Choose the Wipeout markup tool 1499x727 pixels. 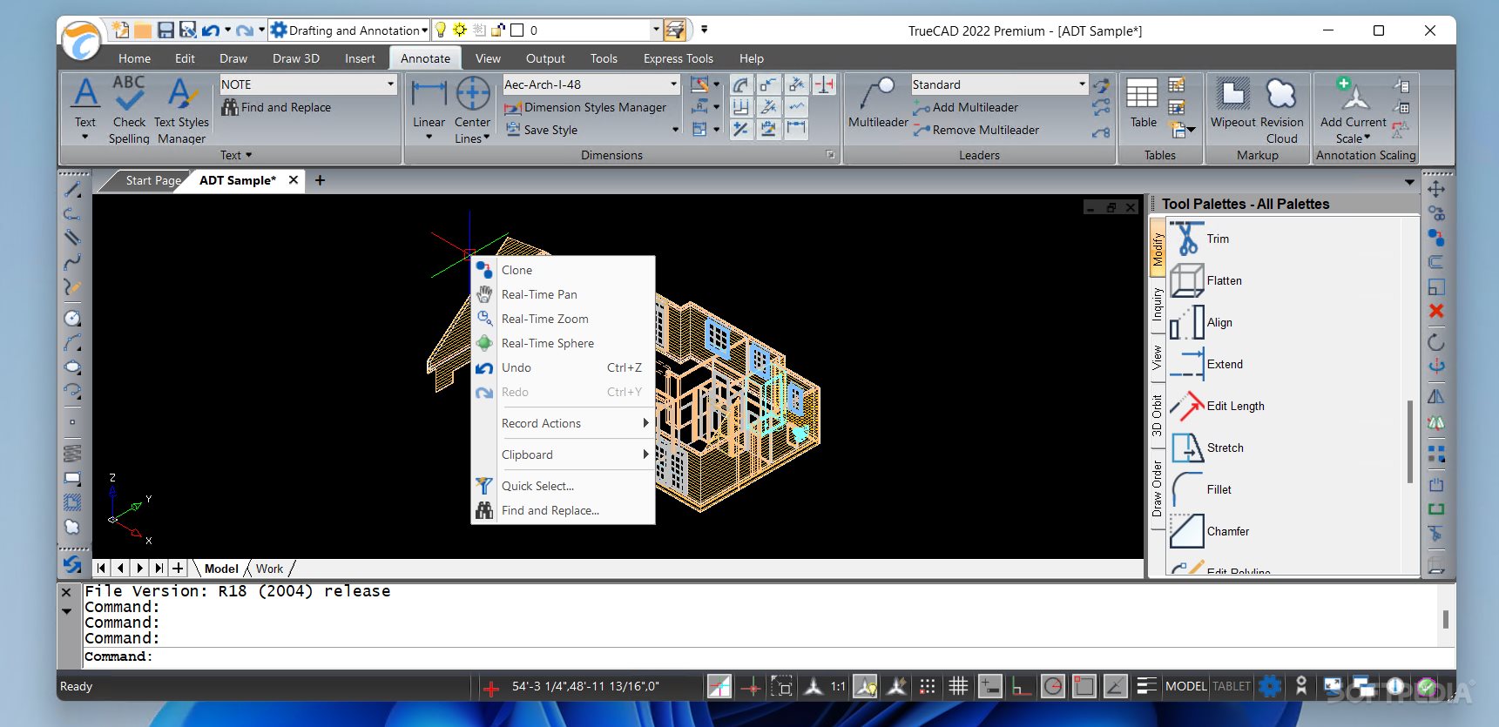(x=1232, y=103)
